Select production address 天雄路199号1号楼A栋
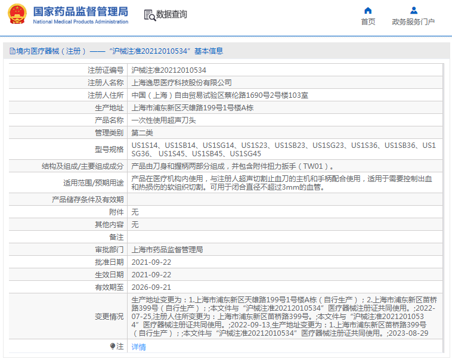This screenshot has height=359, width=452. pyautogui.click(x=193, y=108)
